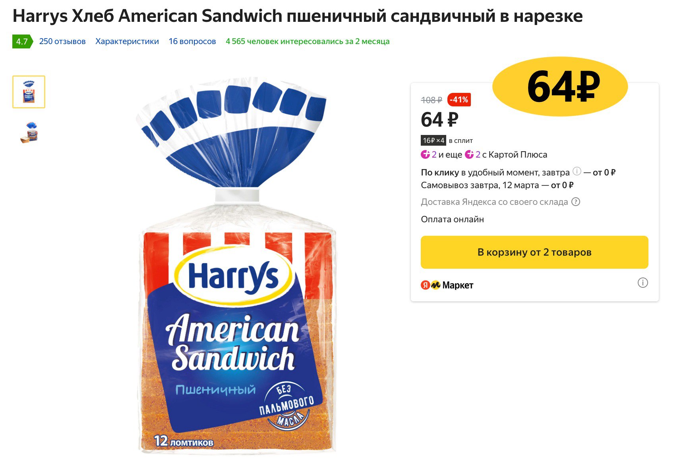Click the Plus Card cashback points icon
Image resolution: width=687 pixels, height=468 pixels.
click(469, 154)
